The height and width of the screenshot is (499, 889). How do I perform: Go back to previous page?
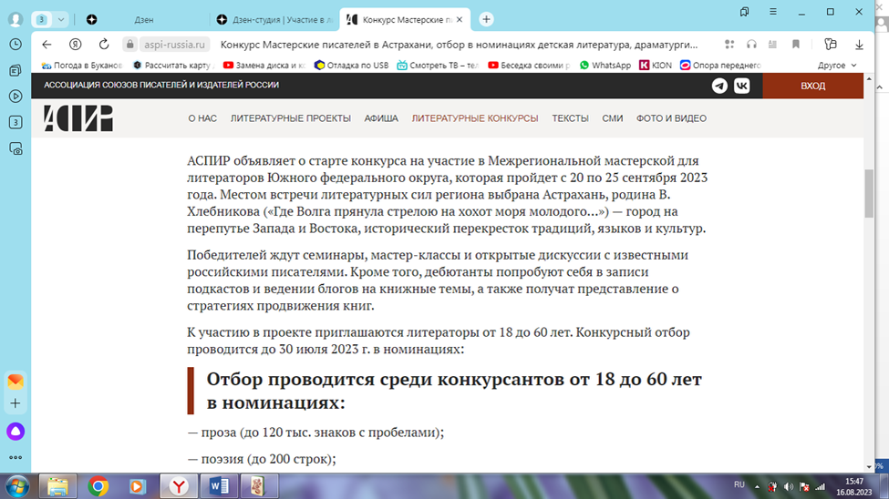coord(47,45)
